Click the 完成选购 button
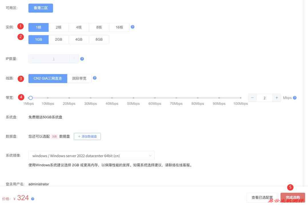 [x=293, y=197]
